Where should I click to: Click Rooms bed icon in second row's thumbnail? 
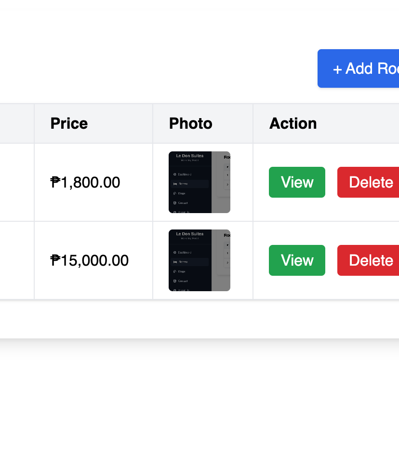click(175, 262)
